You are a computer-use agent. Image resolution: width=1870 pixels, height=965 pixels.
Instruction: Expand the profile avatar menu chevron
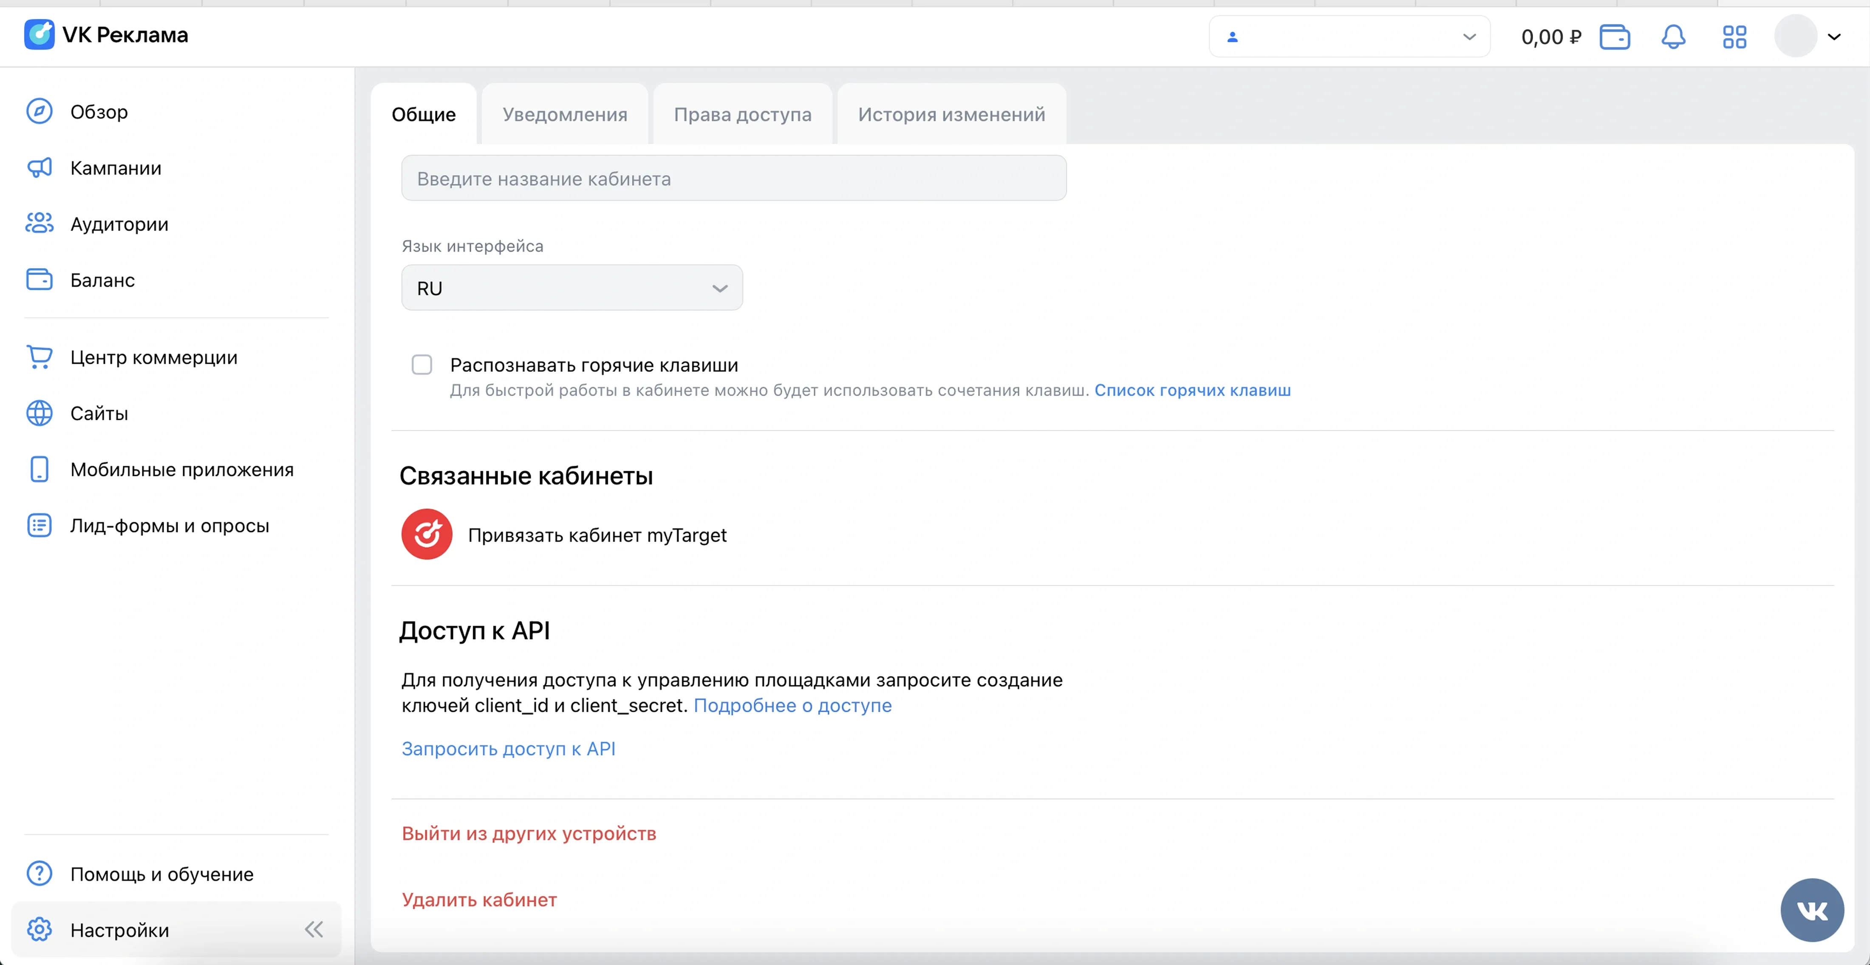coord(1834,37)
